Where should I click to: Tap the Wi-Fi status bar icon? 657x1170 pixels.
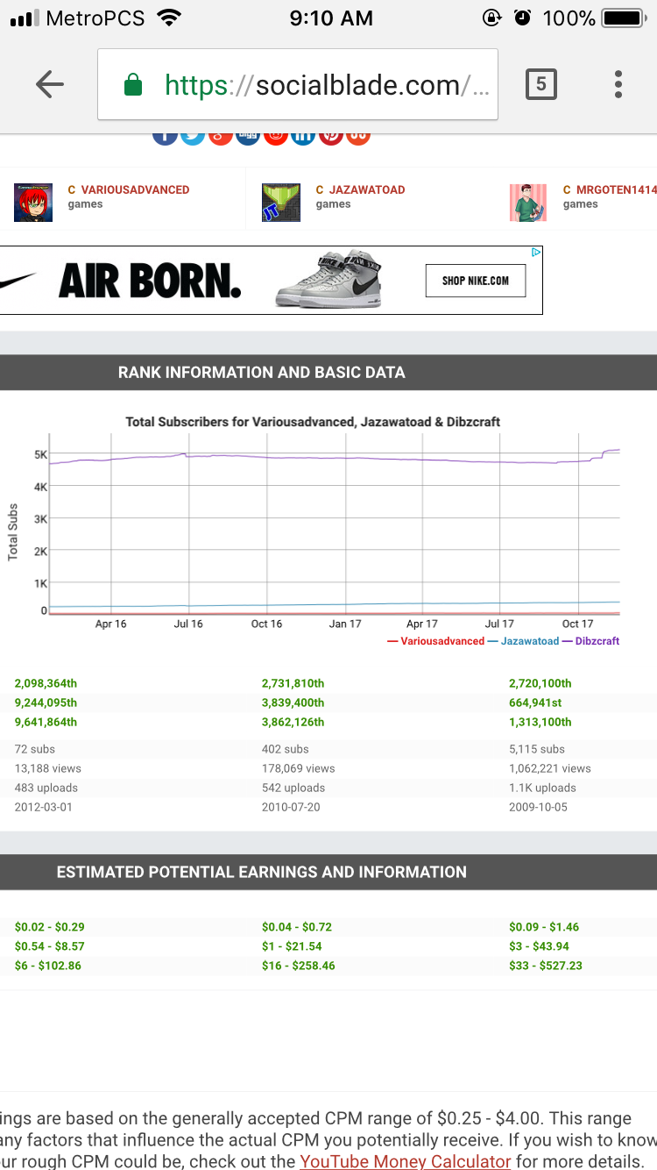(x=167, y=18)
